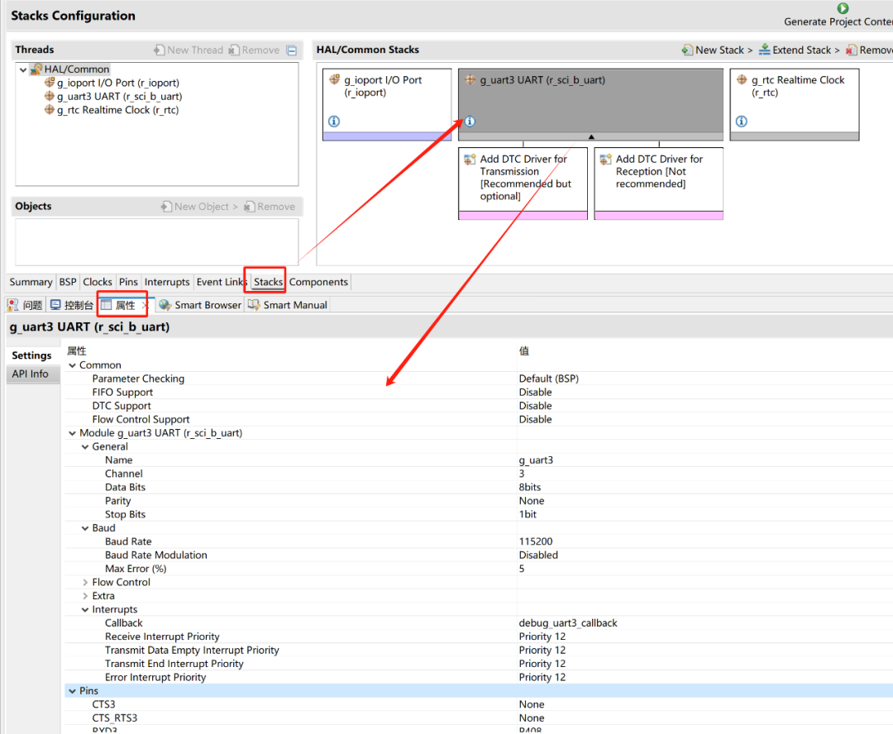Collapse the Pins property group
The image size is (893, 734).
click(x=72, y=691)
